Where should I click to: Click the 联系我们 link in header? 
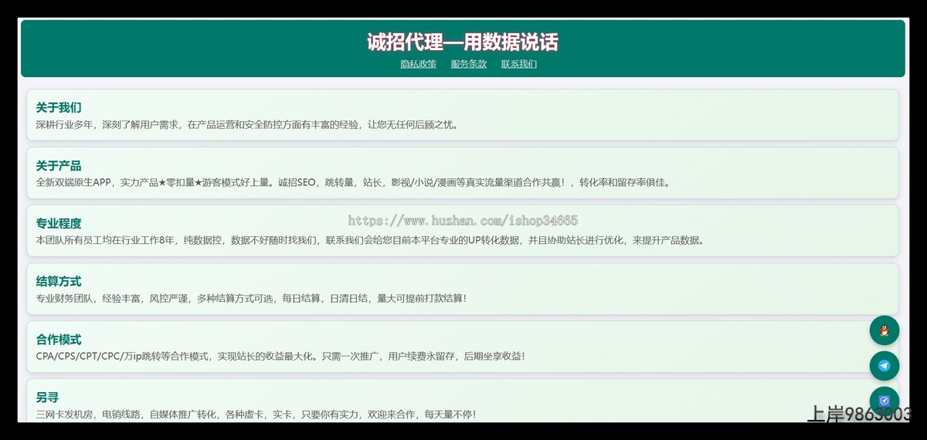pos(518,64)
